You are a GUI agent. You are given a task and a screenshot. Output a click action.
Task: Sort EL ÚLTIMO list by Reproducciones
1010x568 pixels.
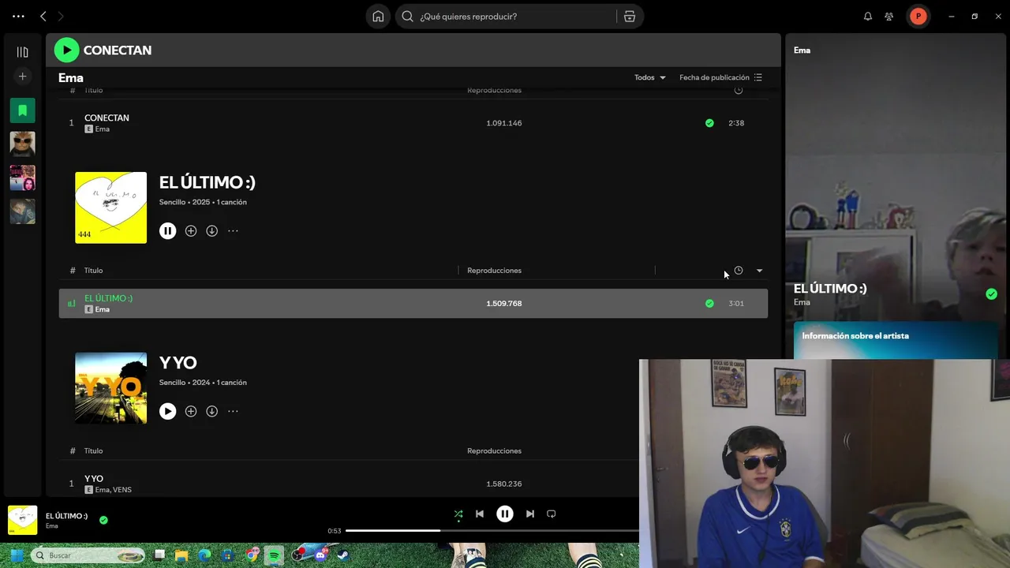494,271
